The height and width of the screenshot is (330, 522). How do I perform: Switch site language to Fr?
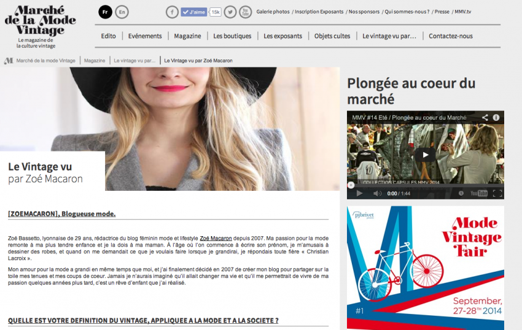105,12
